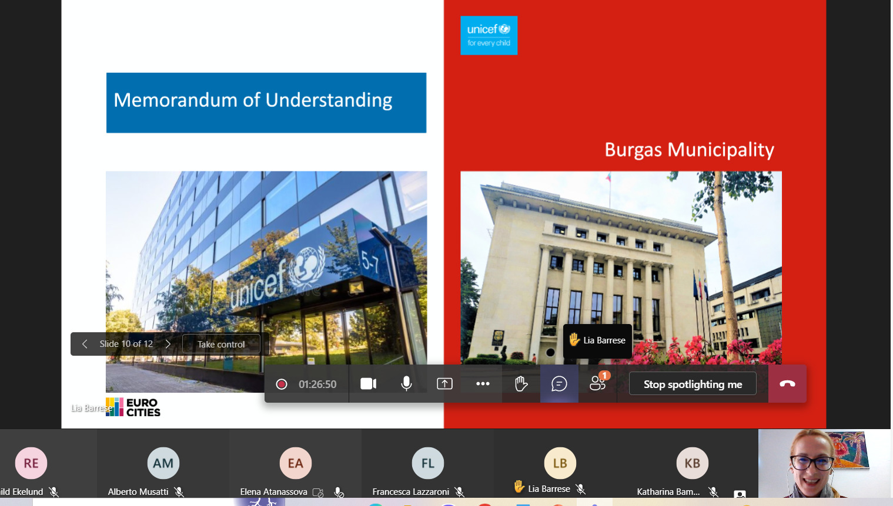Click the Lia Barrese raised-hand tooltip

tap(597, 340)
